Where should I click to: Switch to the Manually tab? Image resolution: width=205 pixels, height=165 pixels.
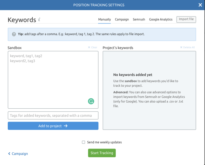(105, 19)
